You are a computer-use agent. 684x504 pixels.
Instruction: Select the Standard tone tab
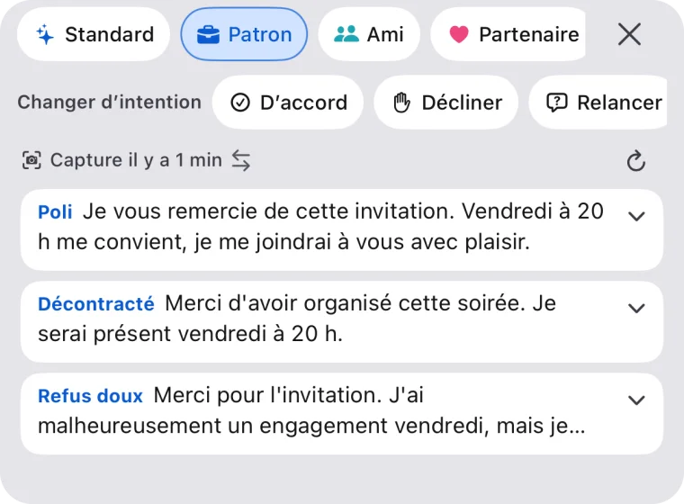(94, 34)
